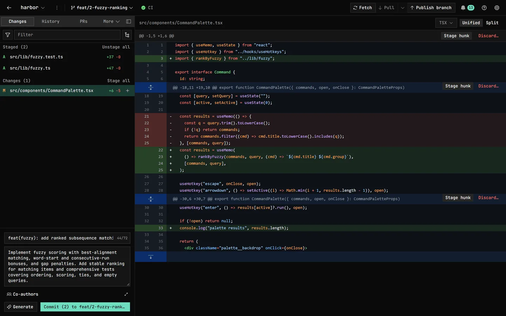Expand context above hunk -18,11
Viewport: 506px width, 316px height.
pyautogui.click(x=151, y=87)
